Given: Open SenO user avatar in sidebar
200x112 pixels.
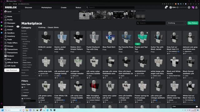Looking at the screenshot, I should click(6, 12).
